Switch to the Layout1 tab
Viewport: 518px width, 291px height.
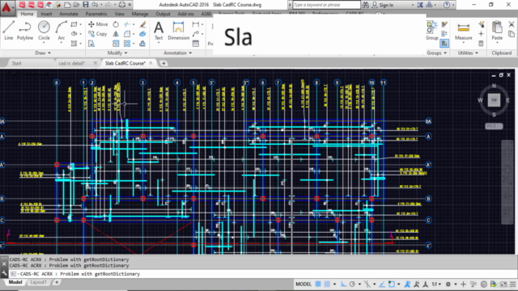pyautogui.click(x=38, y=282)
